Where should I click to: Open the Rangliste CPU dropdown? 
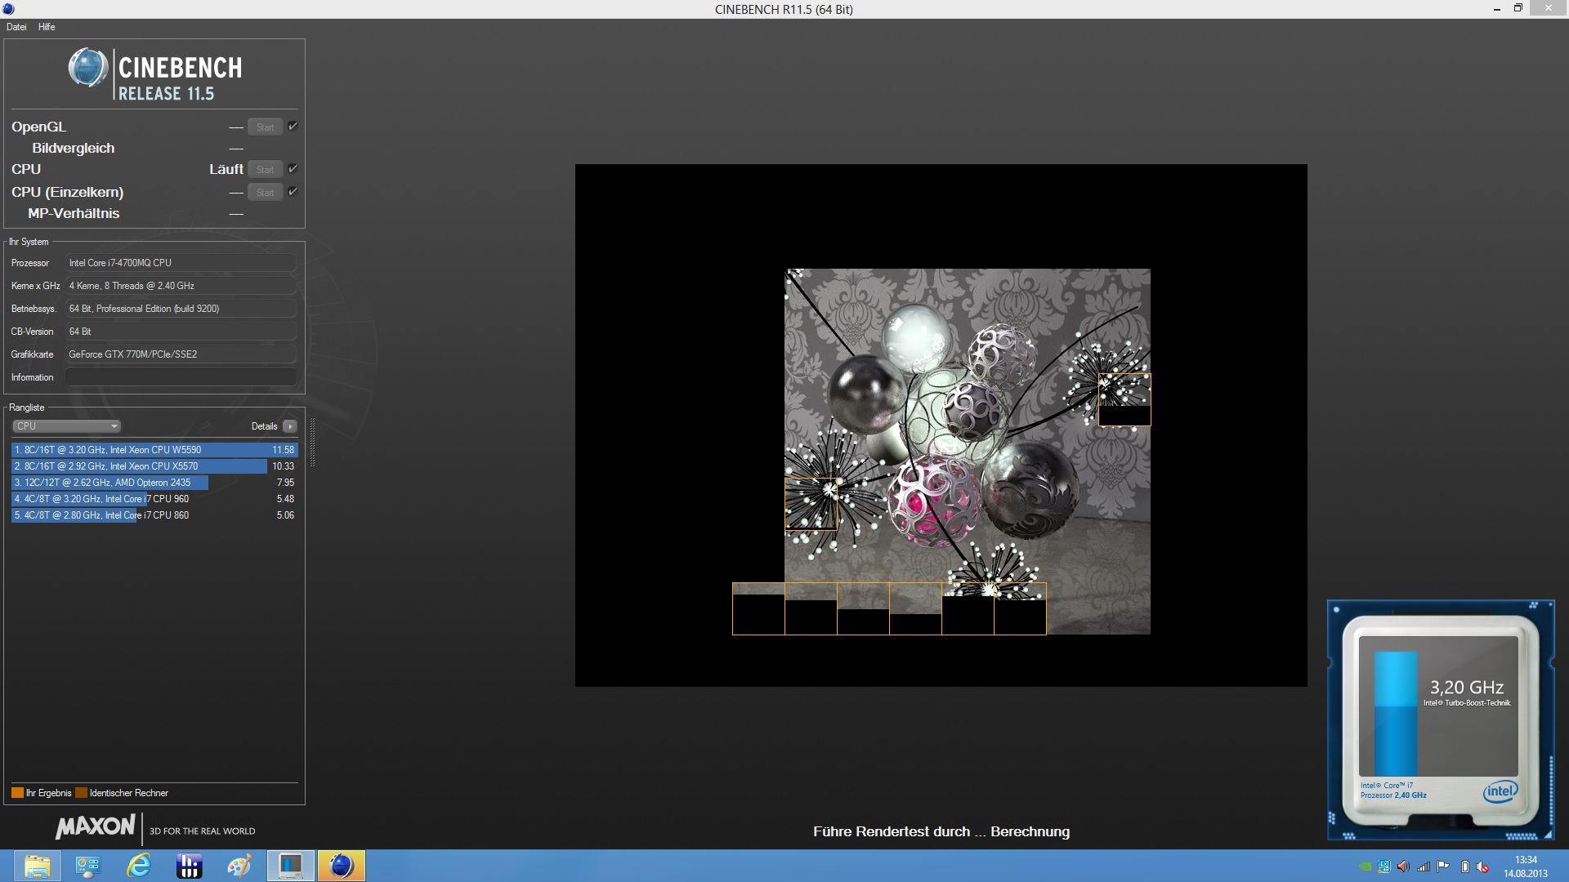coord(67,426)
